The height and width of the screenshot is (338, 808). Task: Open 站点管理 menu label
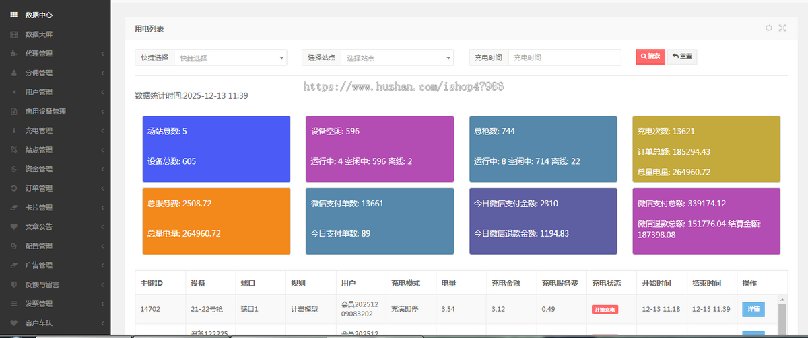(x=38, y=149)
